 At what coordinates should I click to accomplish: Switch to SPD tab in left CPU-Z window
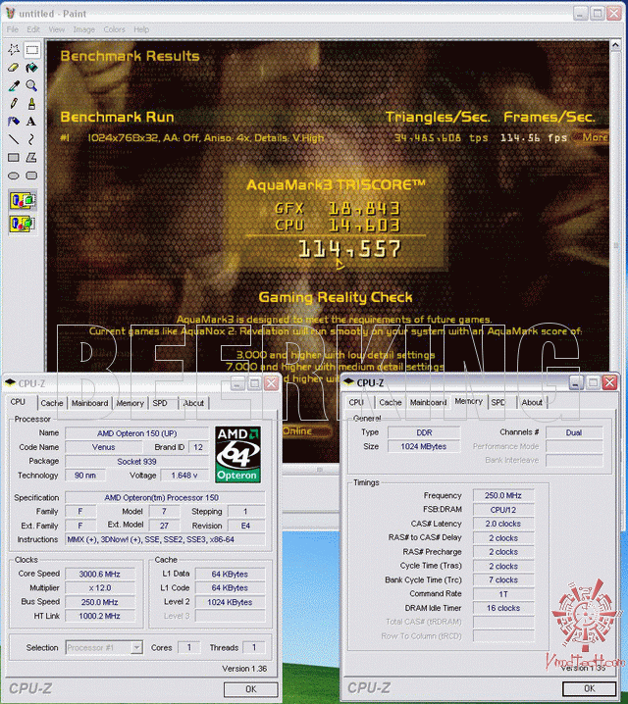[160, 403]
